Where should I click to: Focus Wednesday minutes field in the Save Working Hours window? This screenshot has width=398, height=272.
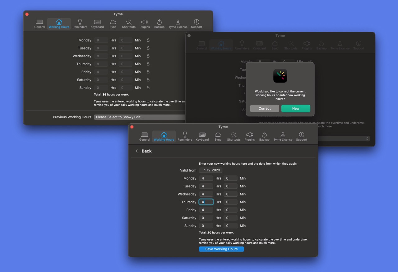(x=230, y=194)
